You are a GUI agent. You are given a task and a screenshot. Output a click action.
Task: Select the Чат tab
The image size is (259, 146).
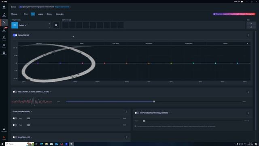click(33, 14)
